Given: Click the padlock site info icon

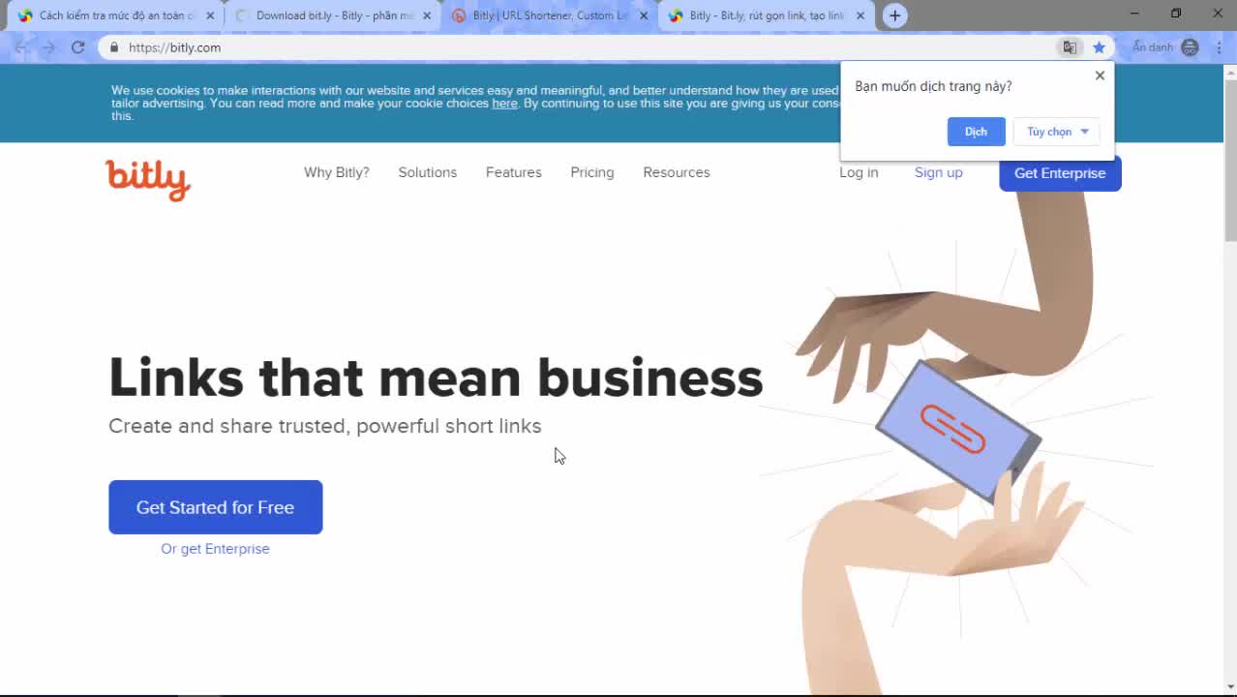Looking at the screenshot, I should coord(114,47).
